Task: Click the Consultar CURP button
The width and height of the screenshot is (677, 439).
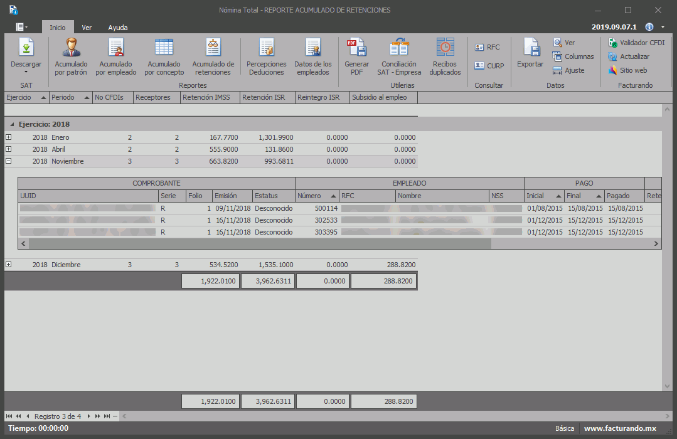Action: 489,66
